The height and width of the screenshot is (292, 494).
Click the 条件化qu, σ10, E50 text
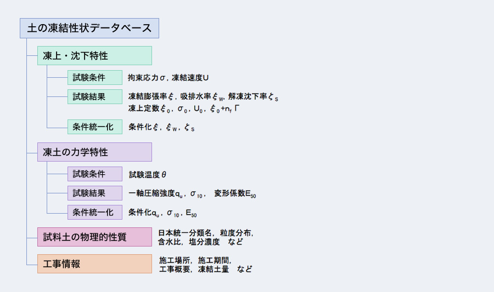(162, 213)
